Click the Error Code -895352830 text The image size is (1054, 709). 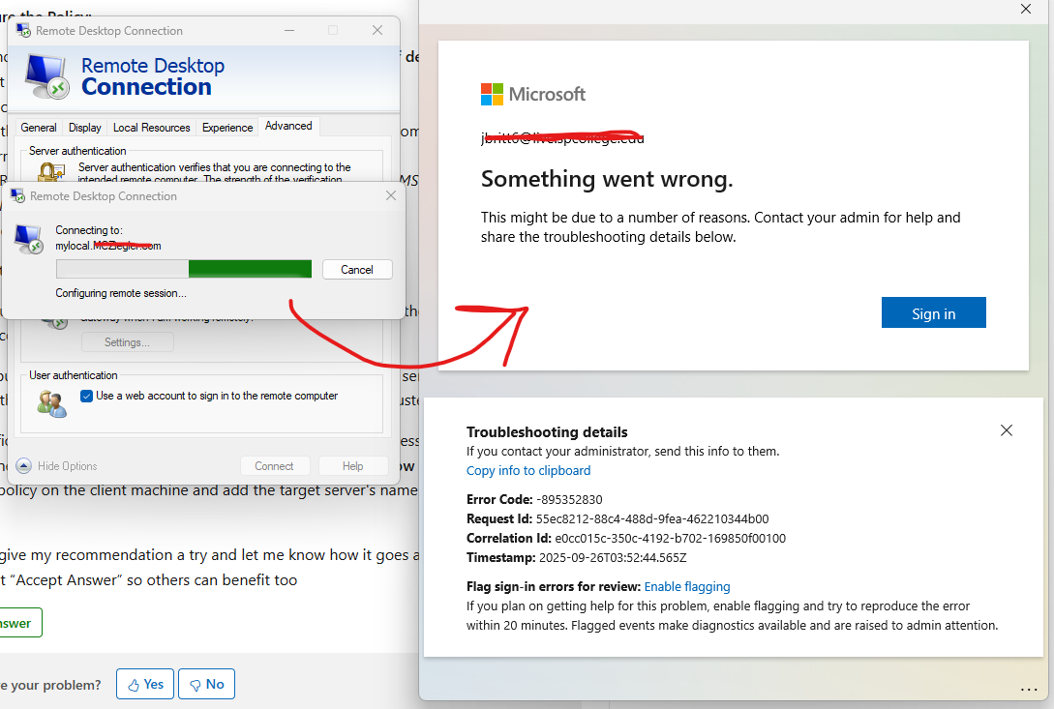pos(534,499)
